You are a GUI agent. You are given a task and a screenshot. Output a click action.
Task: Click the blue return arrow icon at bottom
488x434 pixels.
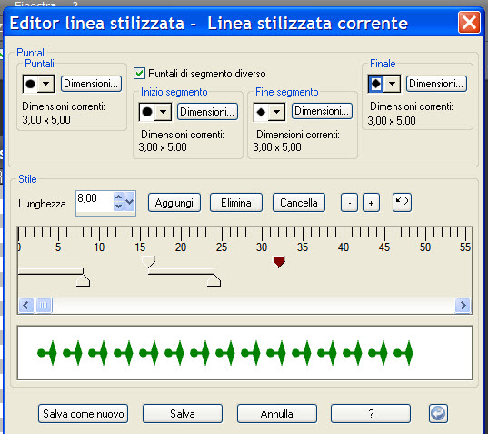coord(438,413)
